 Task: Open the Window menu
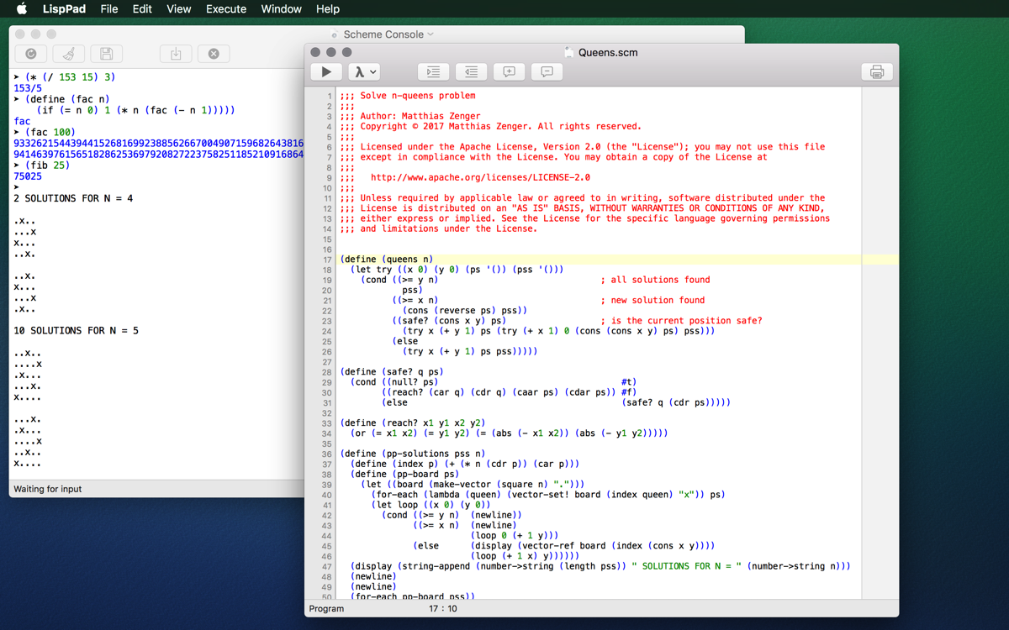282,9
